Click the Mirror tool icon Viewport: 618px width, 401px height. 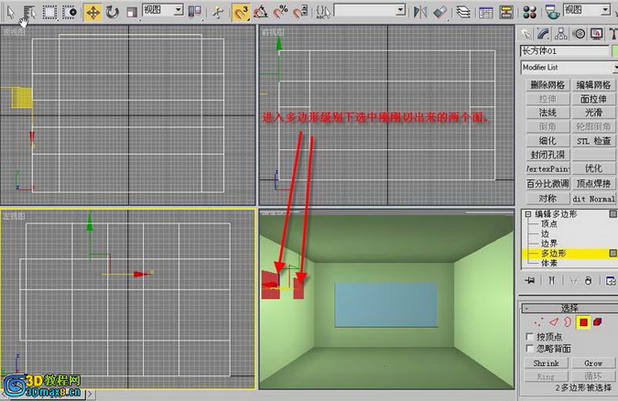click(420, 12)
